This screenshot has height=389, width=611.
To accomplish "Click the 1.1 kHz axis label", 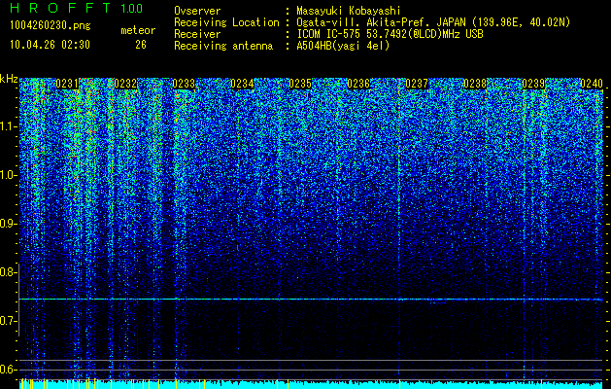I will 8,126.
